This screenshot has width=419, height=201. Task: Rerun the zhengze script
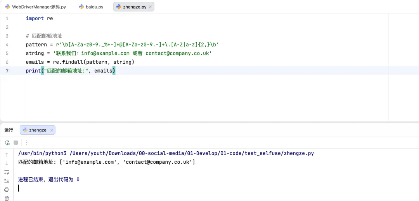[7, 143]
